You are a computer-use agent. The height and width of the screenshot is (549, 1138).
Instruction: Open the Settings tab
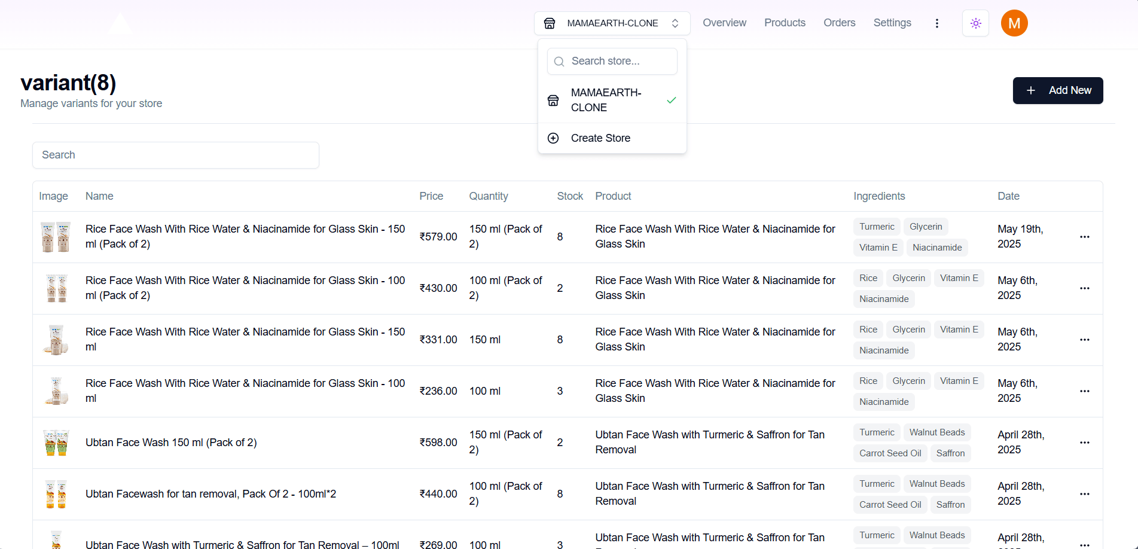[892, 23]
